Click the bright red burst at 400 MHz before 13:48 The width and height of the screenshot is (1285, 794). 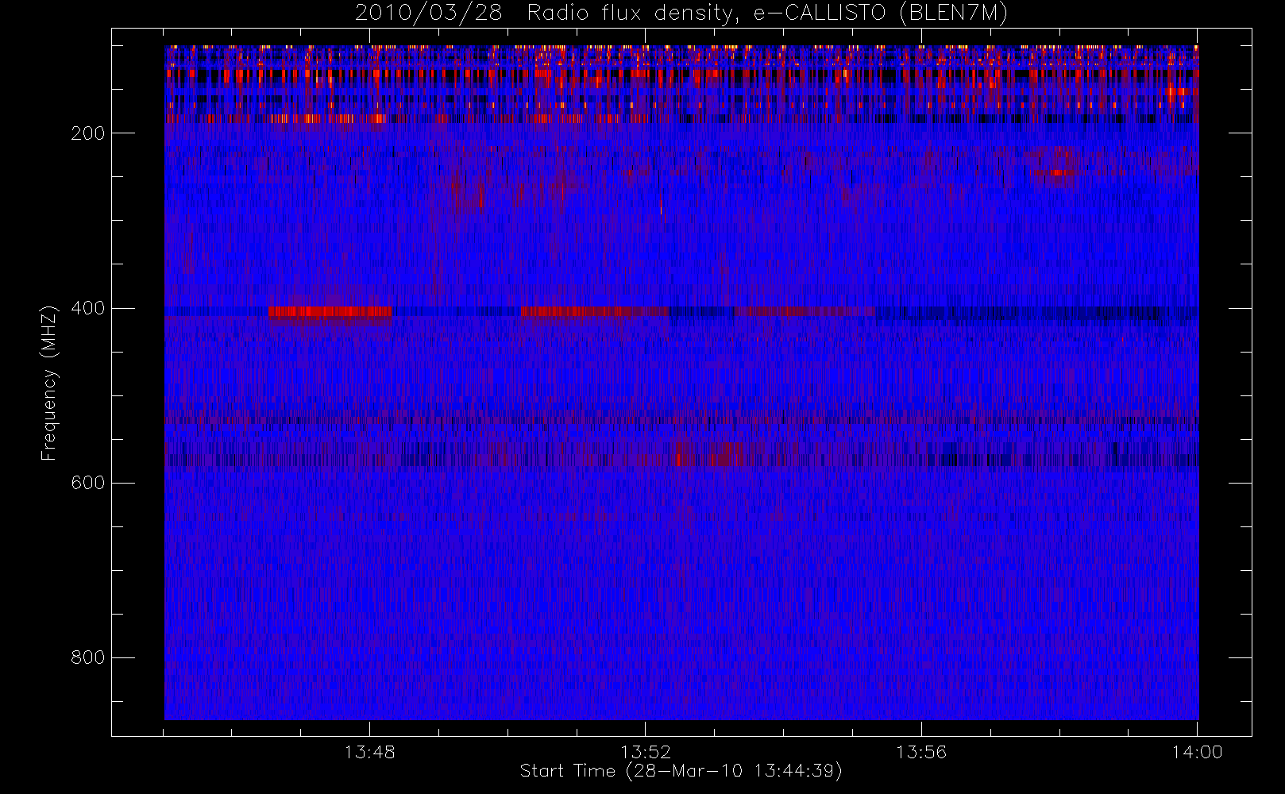coord(330,312)
